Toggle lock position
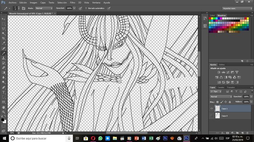254x142 pixels. tap(225, 102)
